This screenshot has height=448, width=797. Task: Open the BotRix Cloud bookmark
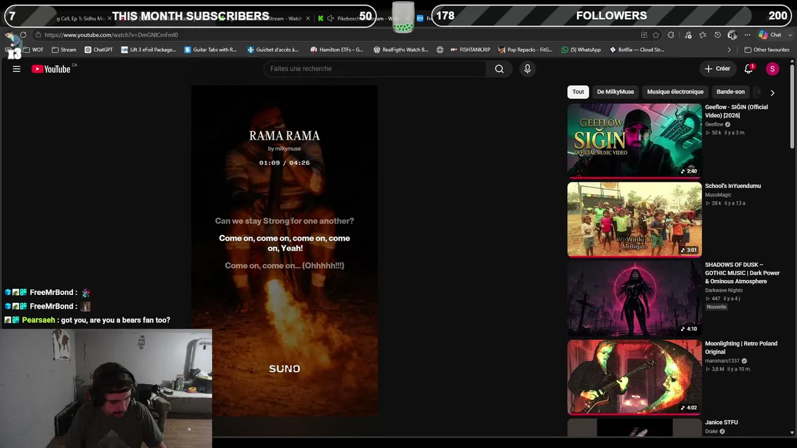coord(636,50)
